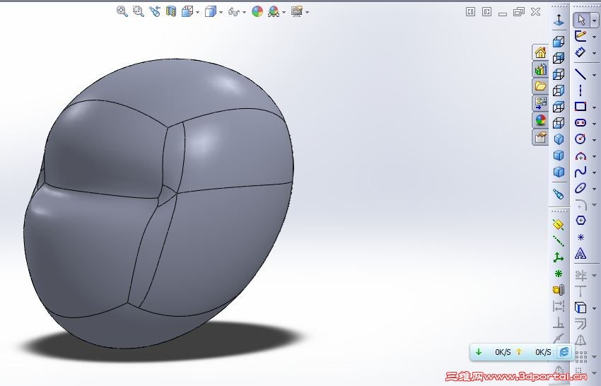This screenshot has width=601, height=386.
Task: Toggle the Section View tool
Action: pyautogui.click(x=171, y=11)
